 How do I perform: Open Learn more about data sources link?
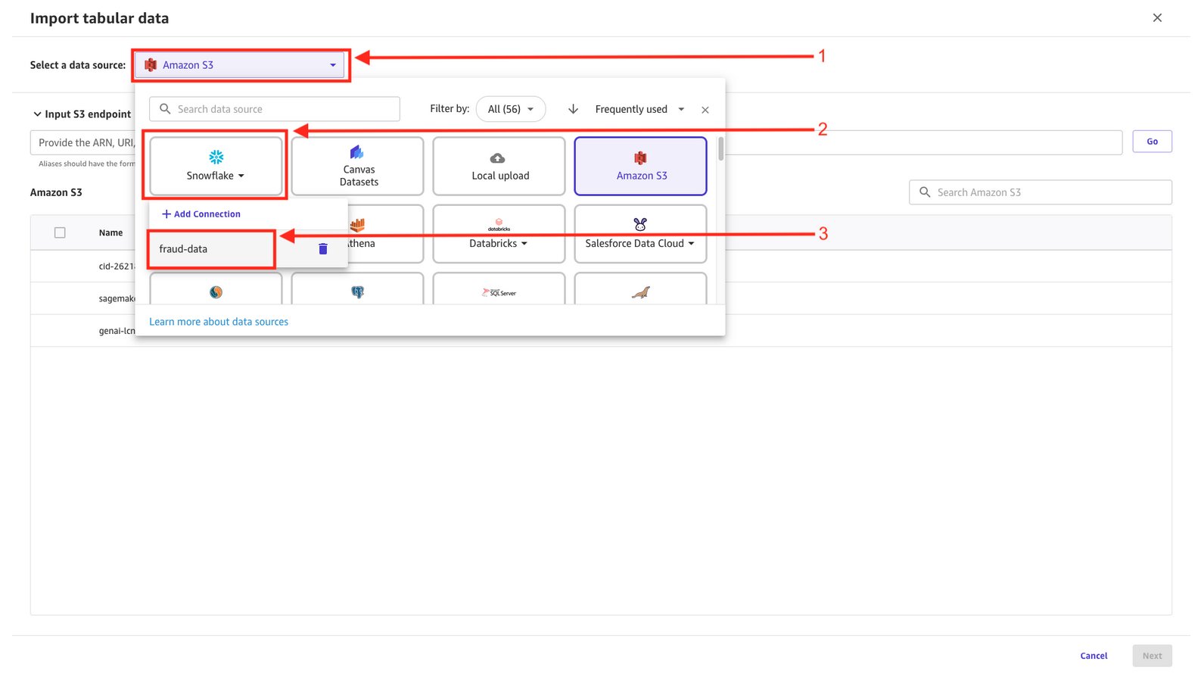[x=219, y=322]
